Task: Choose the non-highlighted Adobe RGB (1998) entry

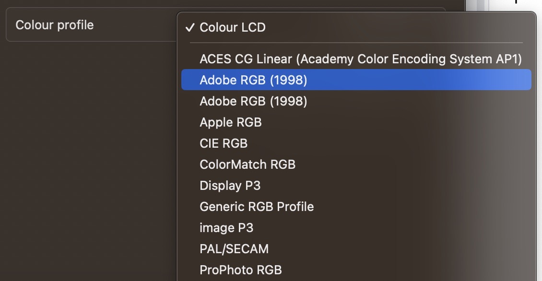Action: (356, 101)
